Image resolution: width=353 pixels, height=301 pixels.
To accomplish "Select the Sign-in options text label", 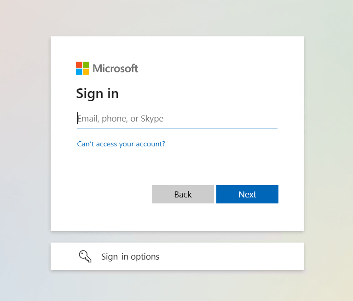I will (x=130, y=257).
